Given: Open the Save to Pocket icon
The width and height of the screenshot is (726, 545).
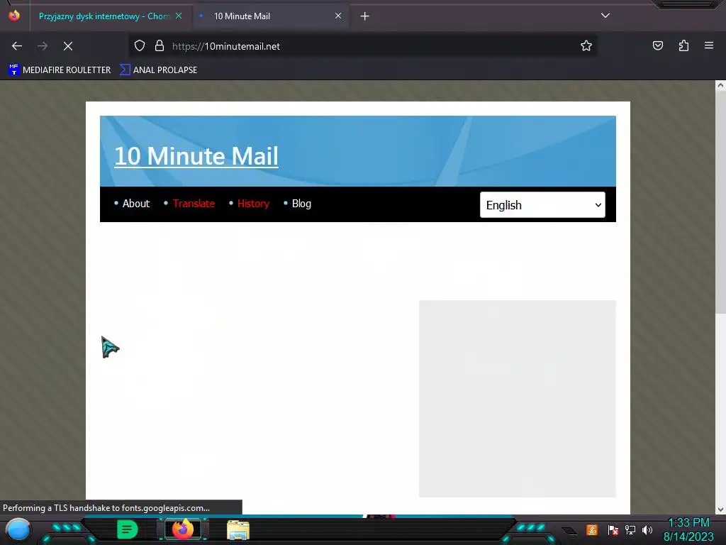Looking at the screenshot, I should [657, 45].
